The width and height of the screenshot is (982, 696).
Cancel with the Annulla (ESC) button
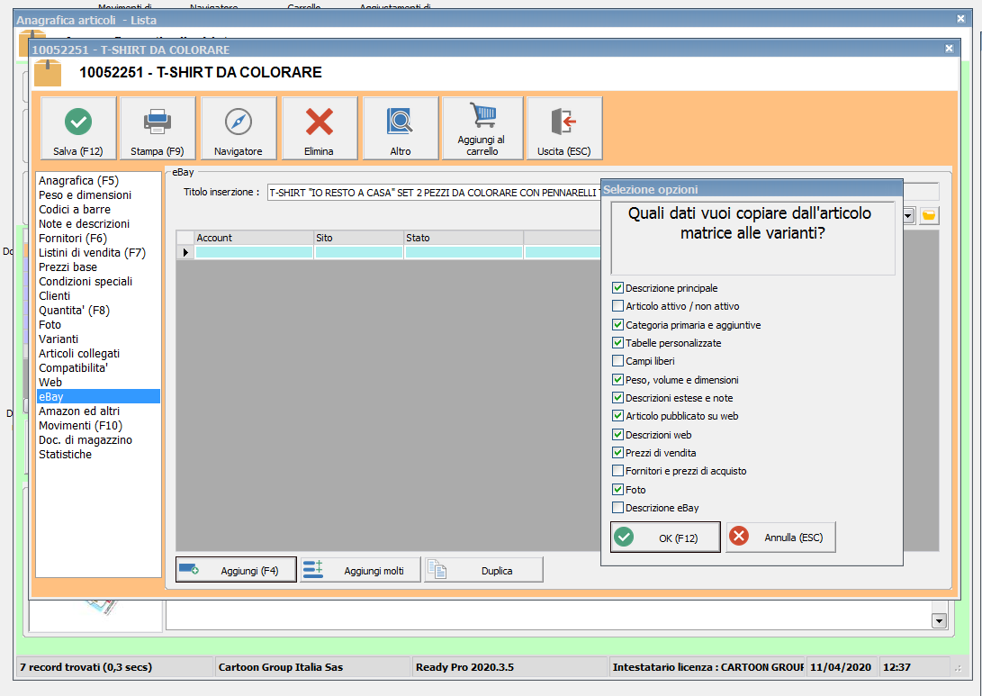(x=780, y=537)
